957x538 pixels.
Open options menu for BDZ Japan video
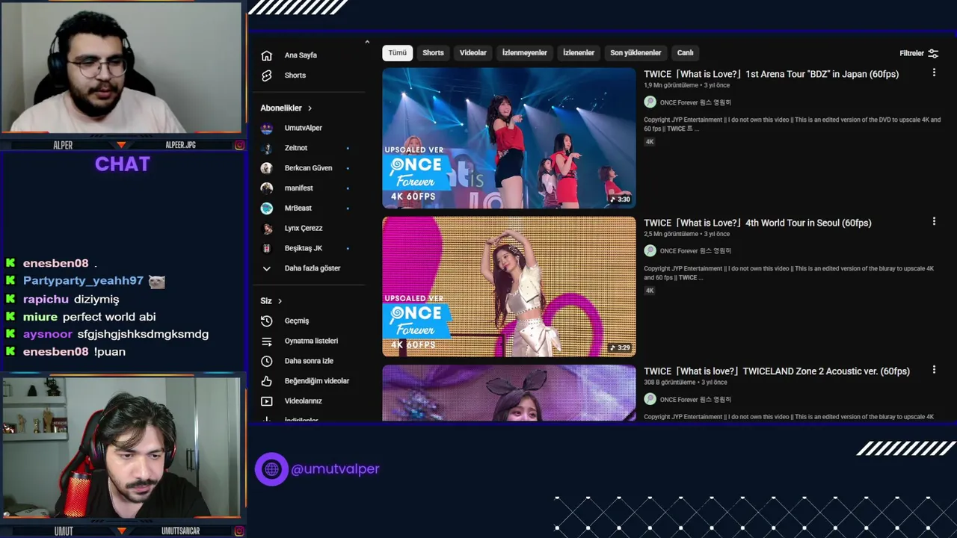pyautogui.click(x=934, y=72)
